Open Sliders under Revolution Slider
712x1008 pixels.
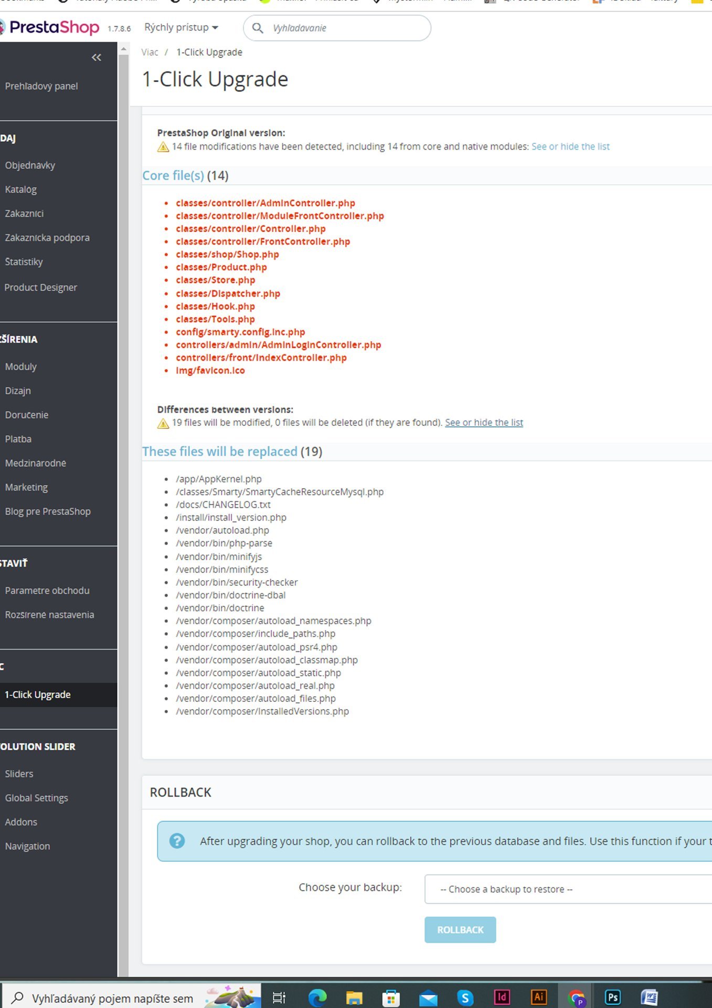coord(19,774)
